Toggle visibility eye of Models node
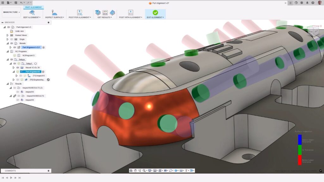Screen dimensions: 324x182 (12, 43)
